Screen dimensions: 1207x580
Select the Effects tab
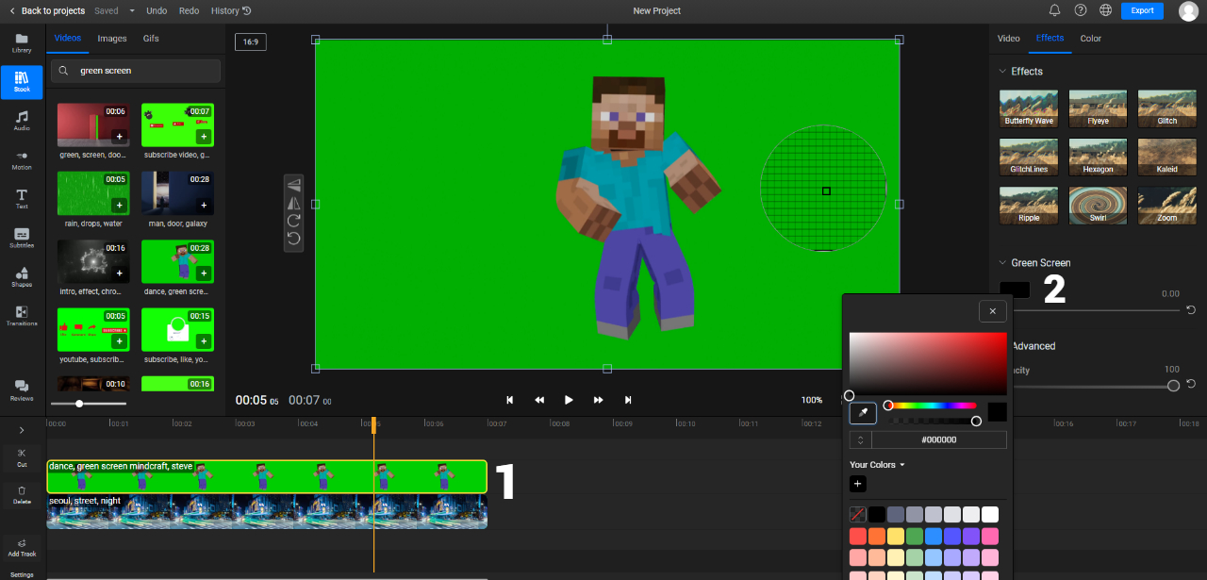pyautogui.click(x=1050, y=39)
